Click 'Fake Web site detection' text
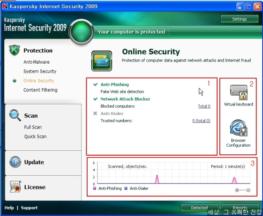Viewport: 263px width, 216px height. click(122, 92)
